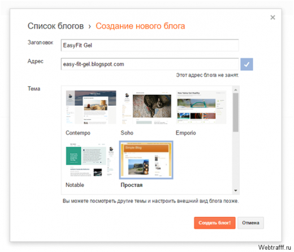The image size is (294, 252).
Task: Click the Создание нового блога heading
Action: 140,26
